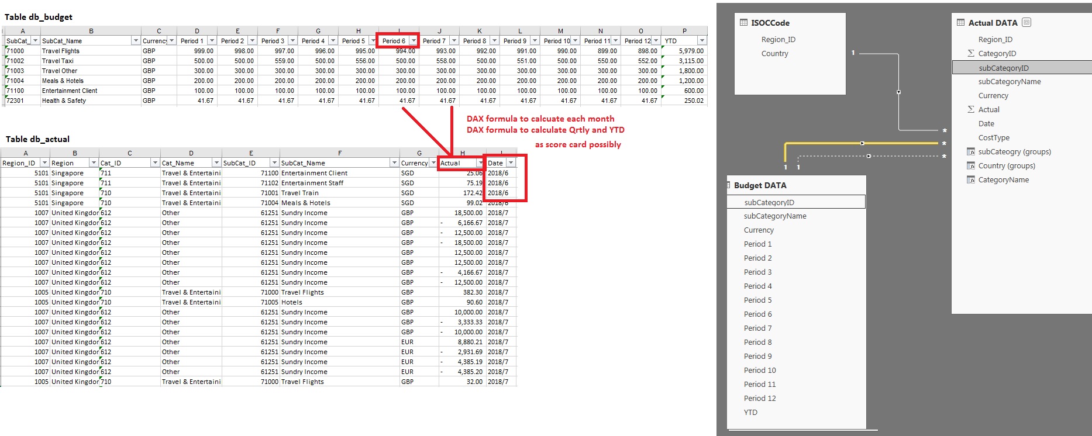
Task: Open the Period 3 filter dropdown
Action: pos(292,41)
